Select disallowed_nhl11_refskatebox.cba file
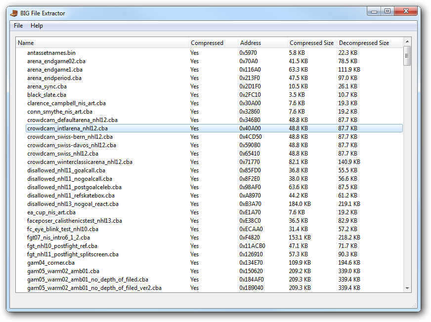Screen dimensions: 431x322 pos(71,196)
